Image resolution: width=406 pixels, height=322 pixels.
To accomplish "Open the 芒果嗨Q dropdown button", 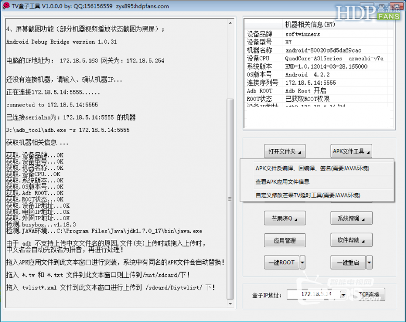I will pos(285,218).
